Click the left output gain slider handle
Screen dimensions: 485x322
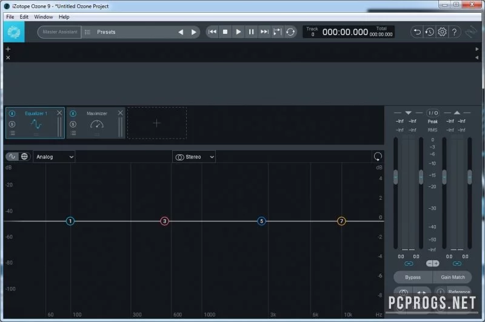pyautogui.click(x=444, y=177)
